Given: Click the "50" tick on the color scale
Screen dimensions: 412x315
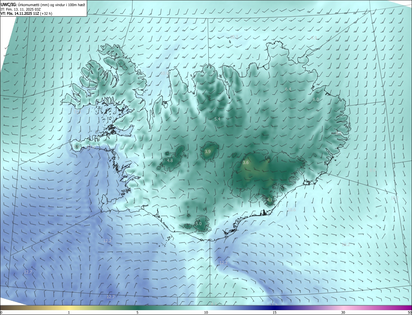Looking at the screenshot, I should click(409, 312).
